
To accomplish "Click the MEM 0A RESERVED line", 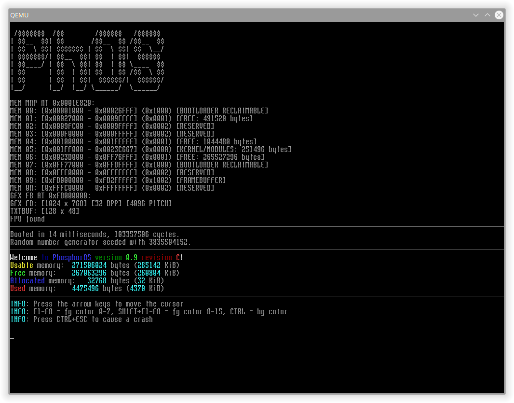I will pos(112,188).
